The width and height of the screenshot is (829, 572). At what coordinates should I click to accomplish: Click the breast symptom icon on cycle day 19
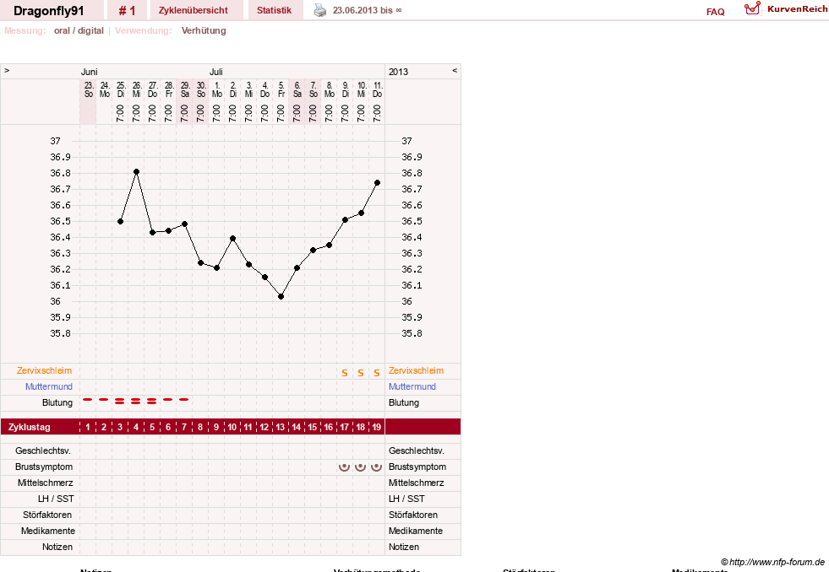[x=376, y=467]
